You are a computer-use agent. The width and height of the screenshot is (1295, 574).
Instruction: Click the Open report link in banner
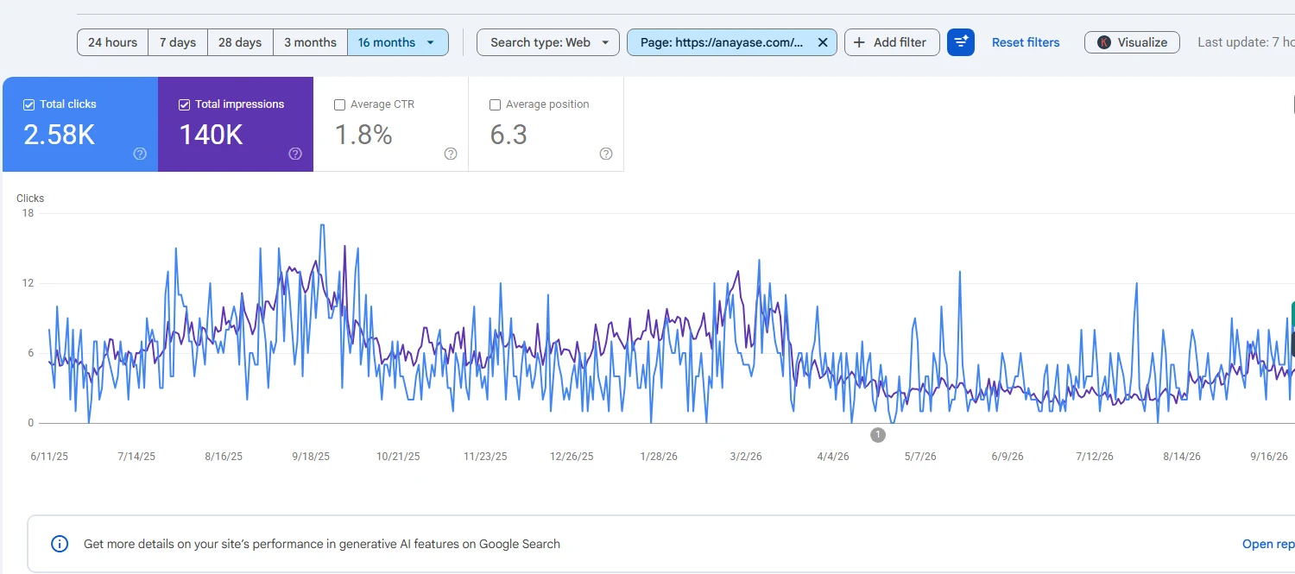1268,544
